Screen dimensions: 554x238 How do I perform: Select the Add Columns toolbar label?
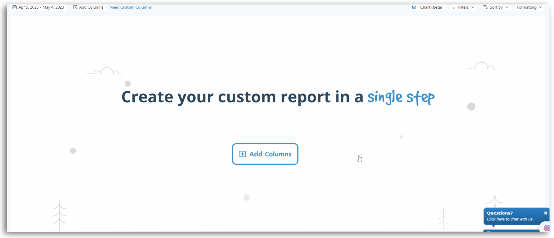point(91,7)
